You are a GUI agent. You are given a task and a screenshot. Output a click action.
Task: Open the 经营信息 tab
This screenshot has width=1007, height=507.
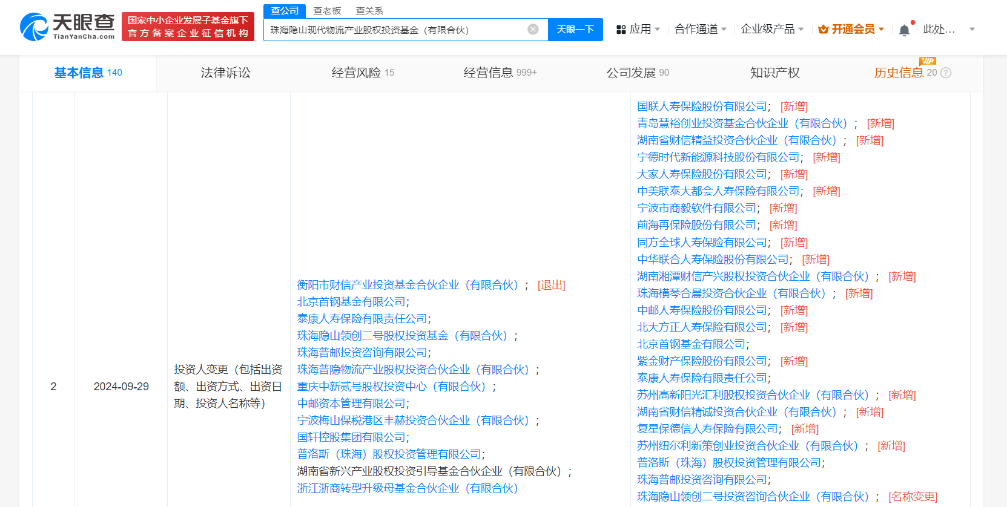[x=500, y=73]
